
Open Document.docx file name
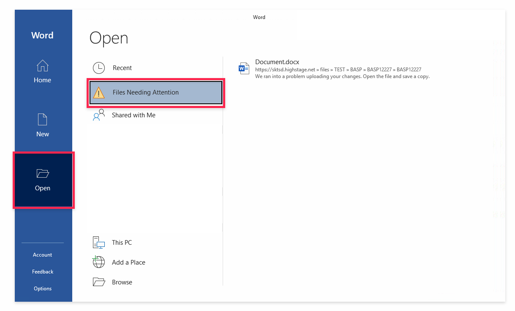pyautogui.click(x=277, y=62)
